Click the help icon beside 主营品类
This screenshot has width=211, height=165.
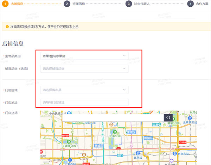coord(20,56)
